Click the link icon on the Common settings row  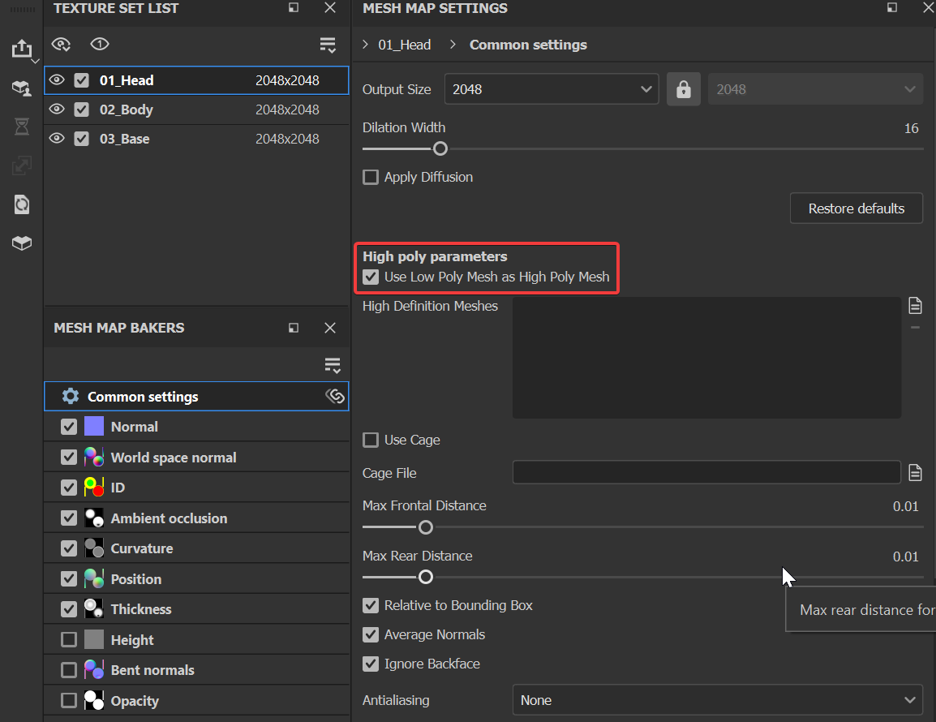(335, 396)
